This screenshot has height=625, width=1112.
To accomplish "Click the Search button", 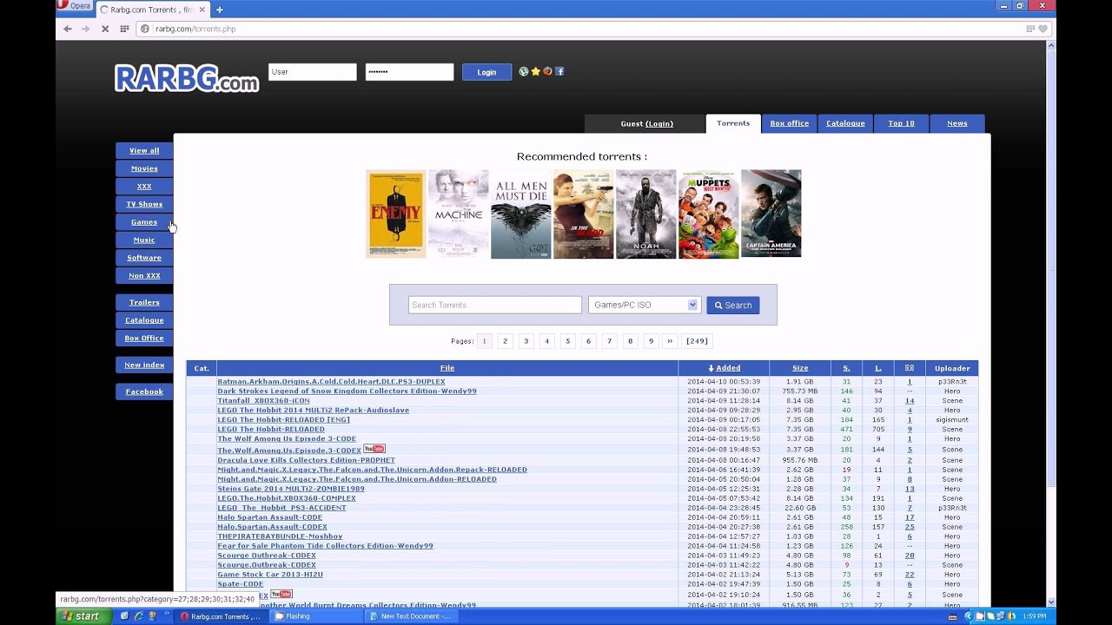I will point(733,305).
